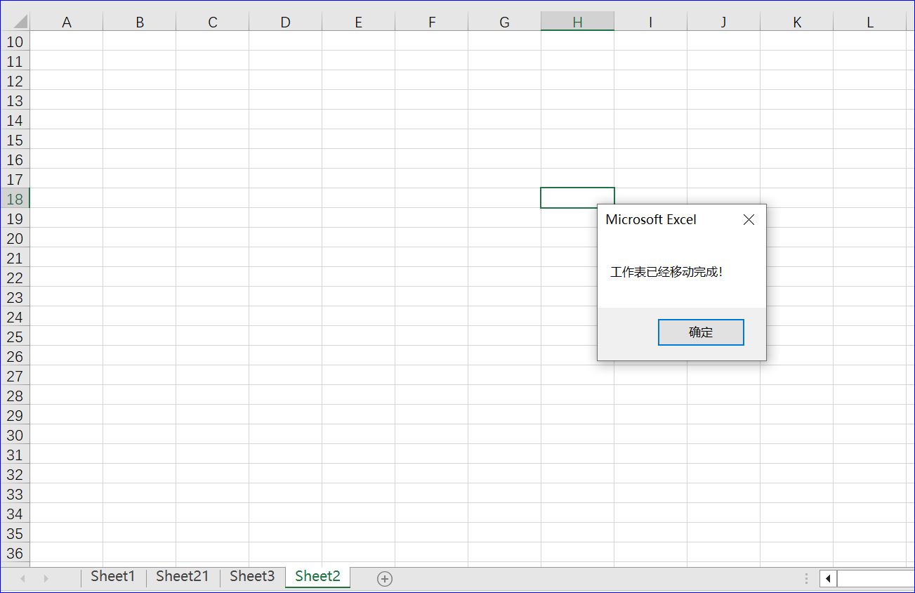915x593 pixels.
Task: Select row 15 header
Action: [x=15, y=140]
